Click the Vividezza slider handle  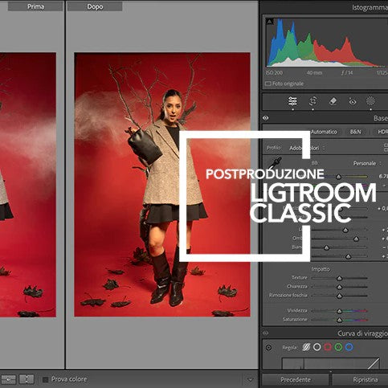pos(339,311)
